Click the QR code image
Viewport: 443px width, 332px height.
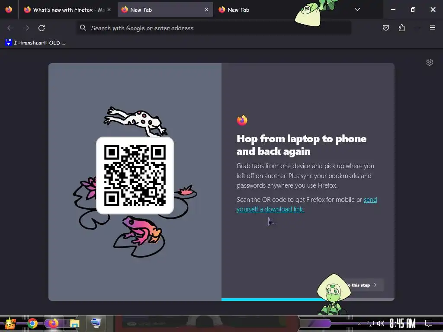(135, 176)
